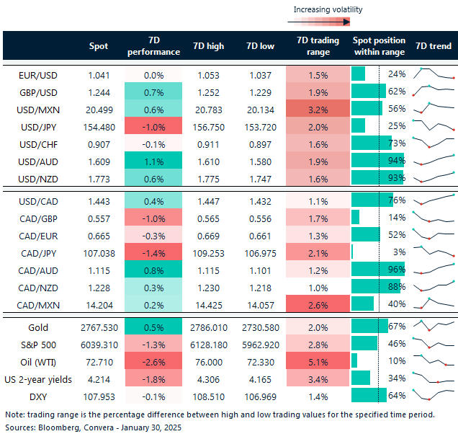Click the USD/JPY 25% range position bar

coord(358,126)
